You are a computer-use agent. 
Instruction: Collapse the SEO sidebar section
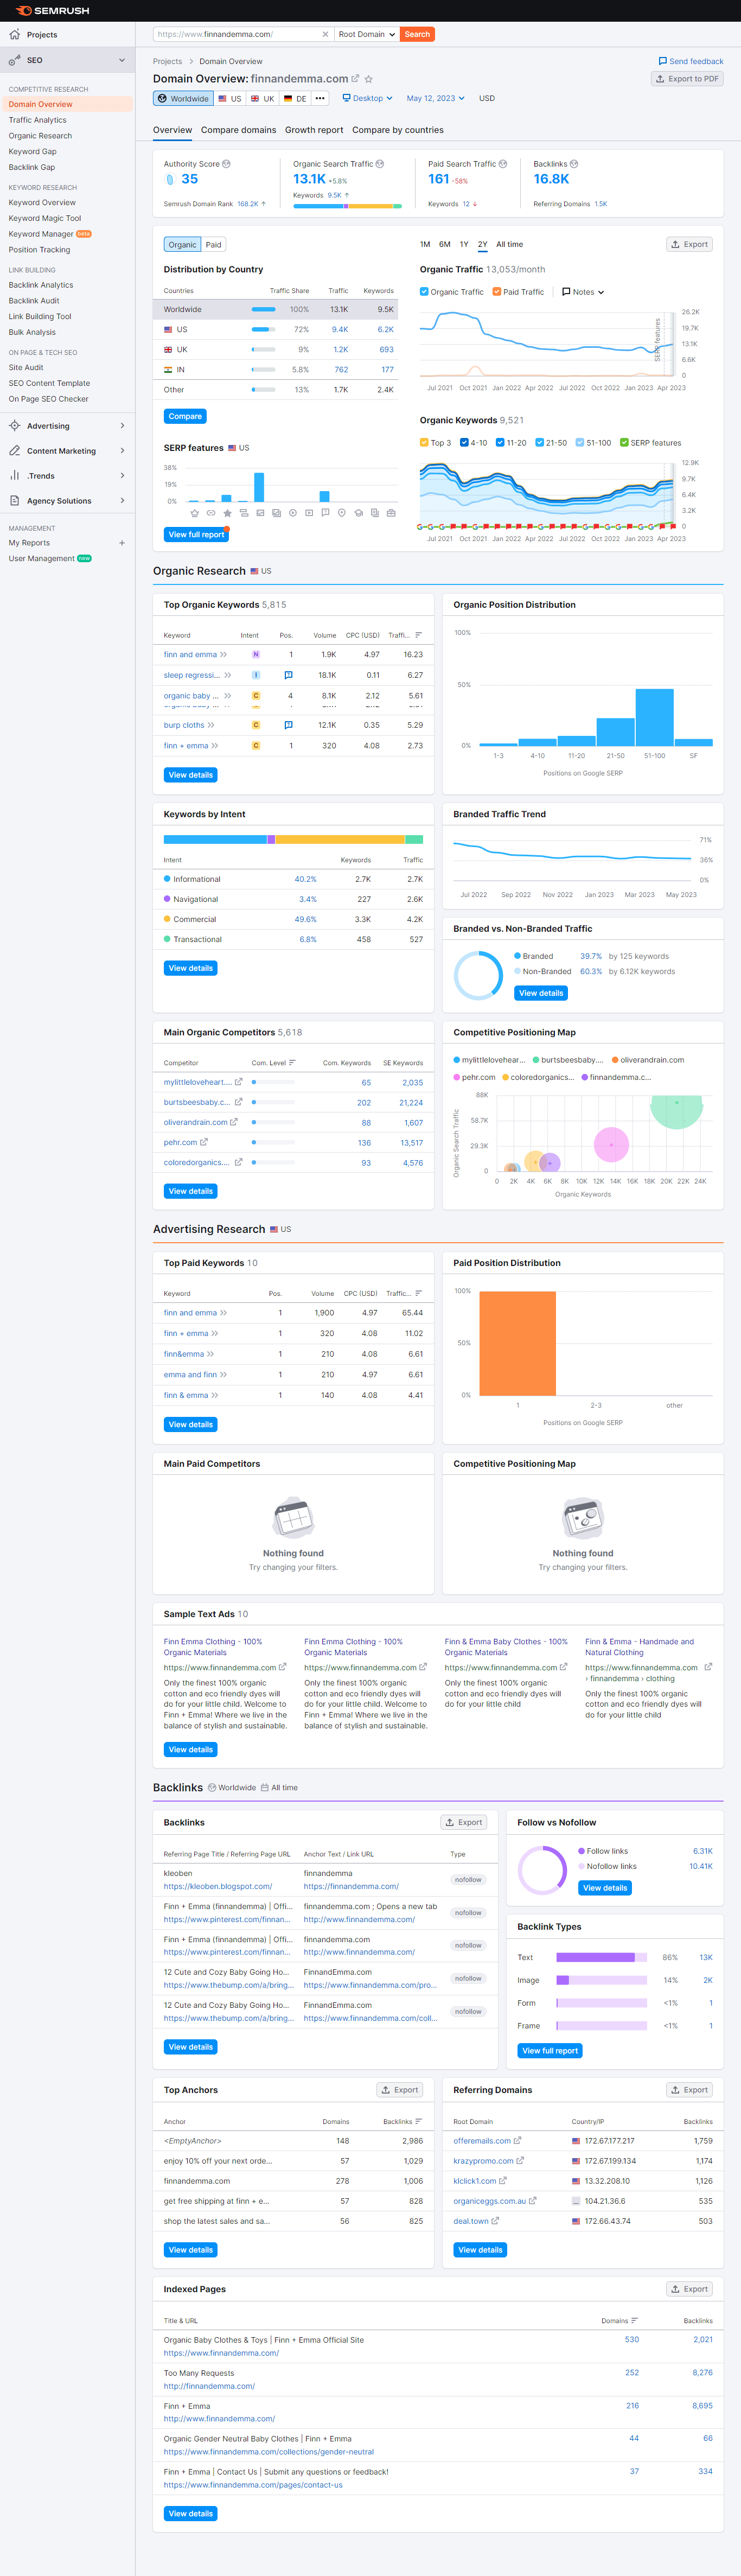(122, 60)
